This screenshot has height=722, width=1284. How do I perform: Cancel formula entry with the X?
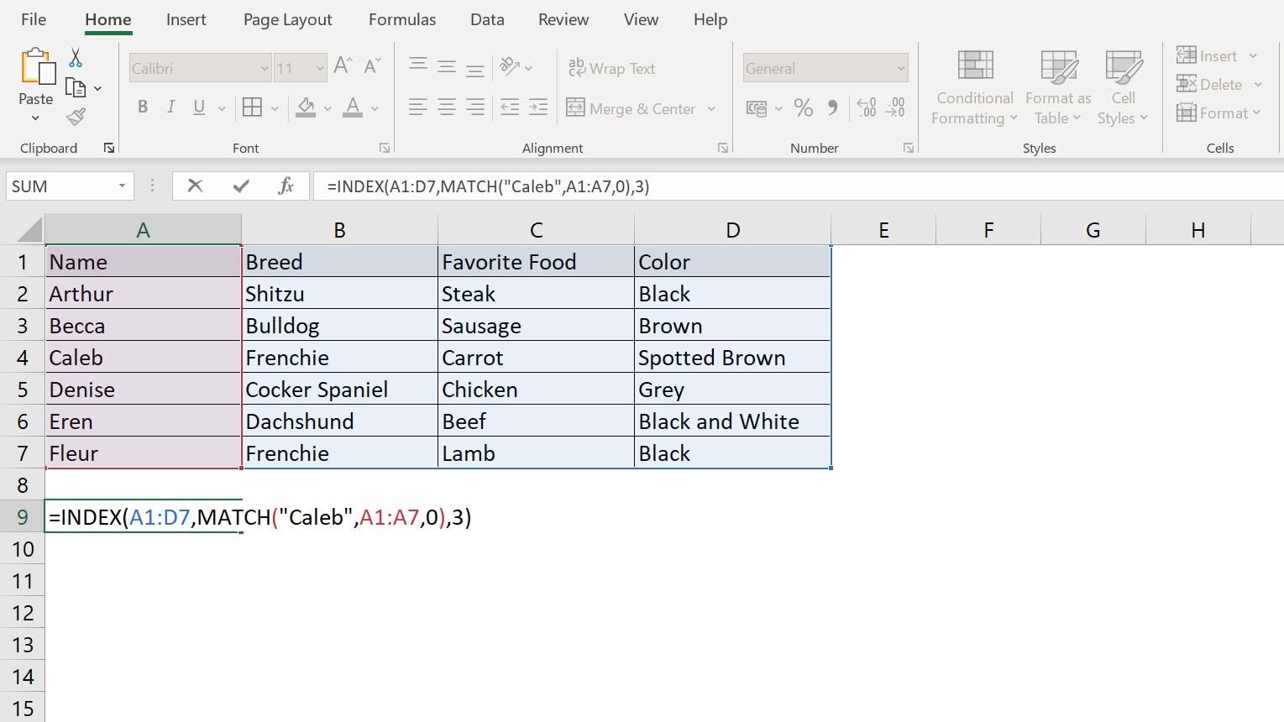click(195, 186)
